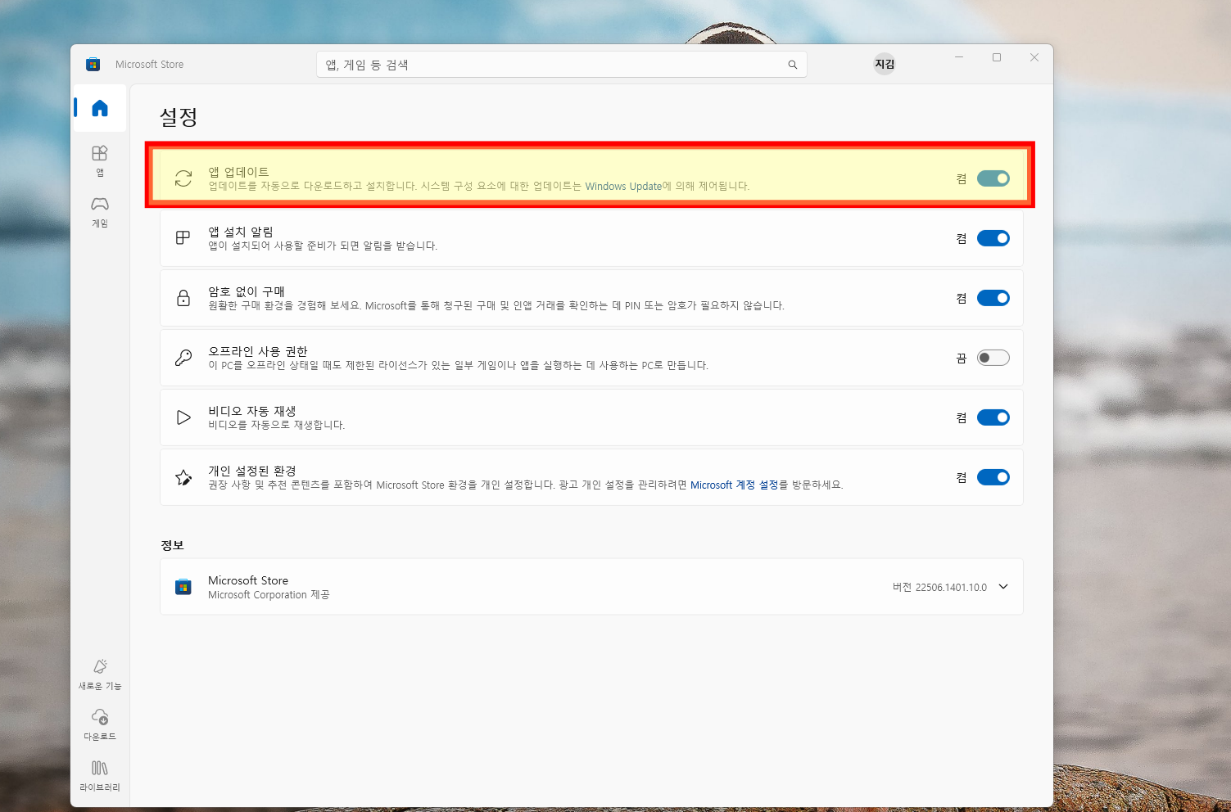
Task: Turn off the 비디오 자동 재생 switch
Action: [x=993, y=417]
